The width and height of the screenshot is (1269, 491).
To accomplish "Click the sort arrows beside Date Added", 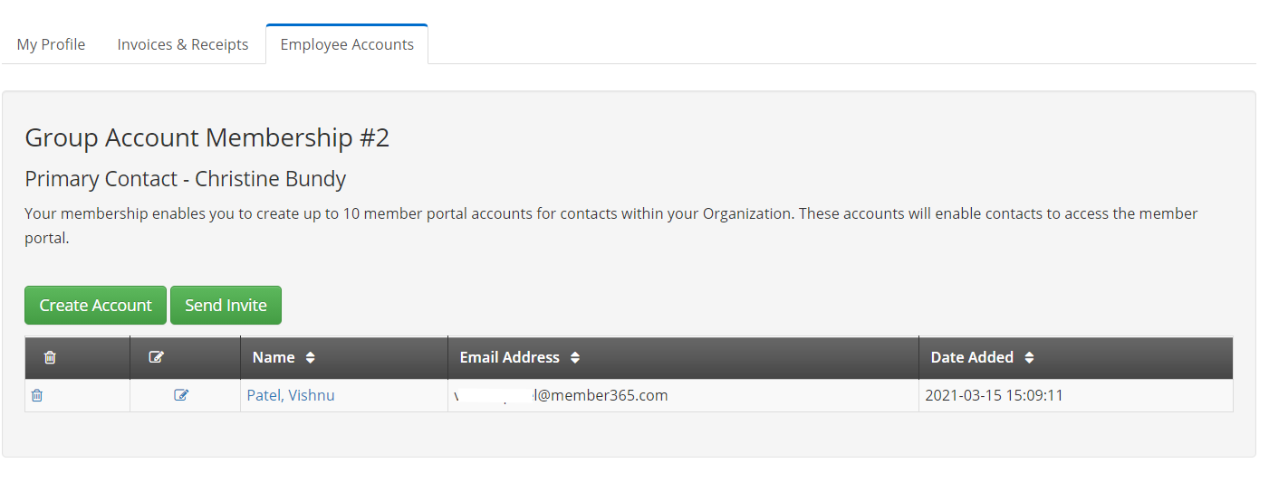I will (x=1029, y=357).
